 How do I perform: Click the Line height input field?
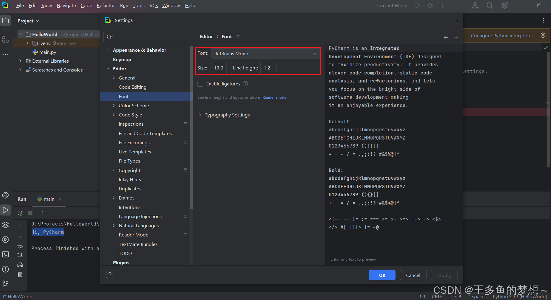268,68
